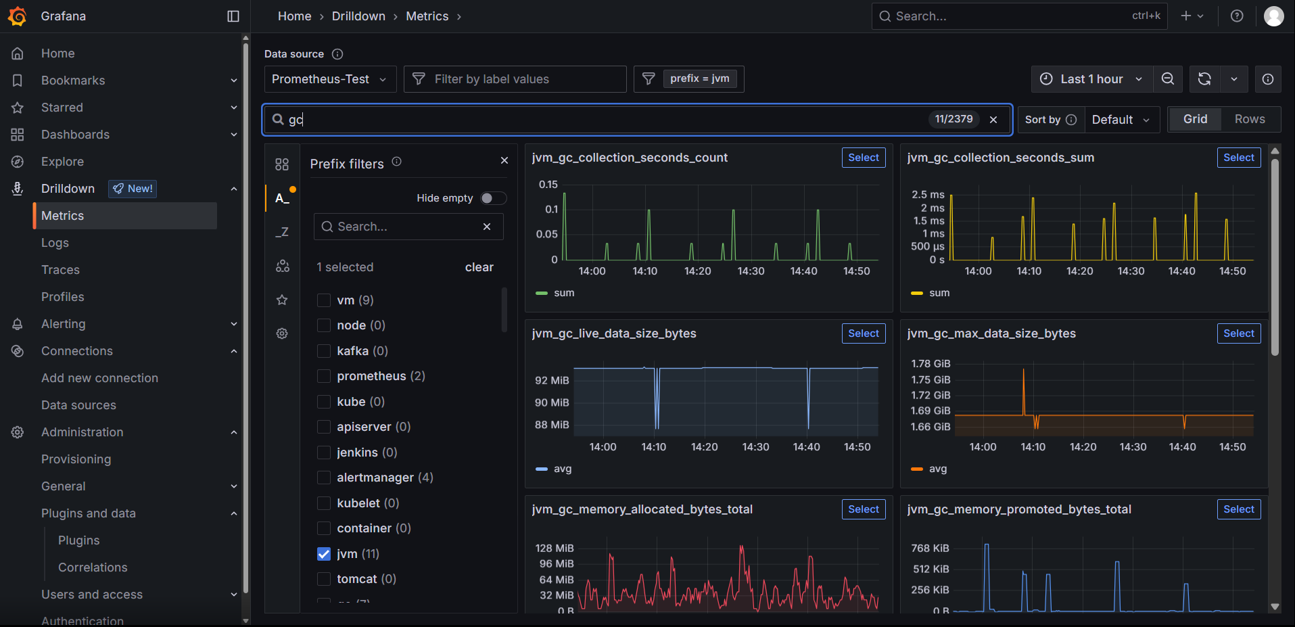Click the refresh metrics icon
This screenshot has width=1295, height=627.
[1204, 79]
